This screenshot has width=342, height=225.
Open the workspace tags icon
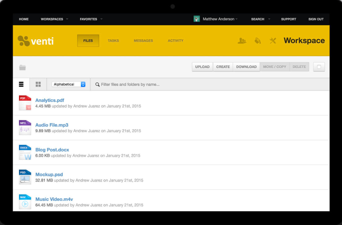click(x=258, y=41)
